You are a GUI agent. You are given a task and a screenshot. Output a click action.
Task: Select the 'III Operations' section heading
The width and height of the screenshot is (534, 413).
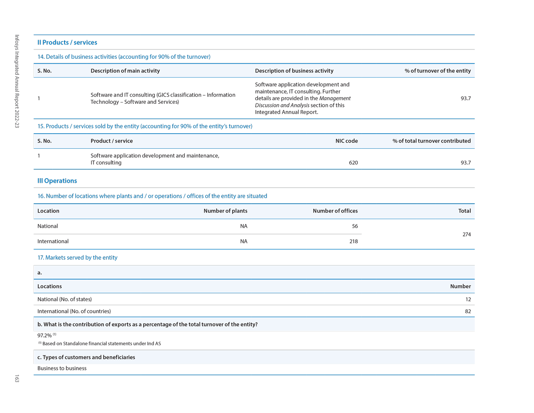(x=57, y=181)
